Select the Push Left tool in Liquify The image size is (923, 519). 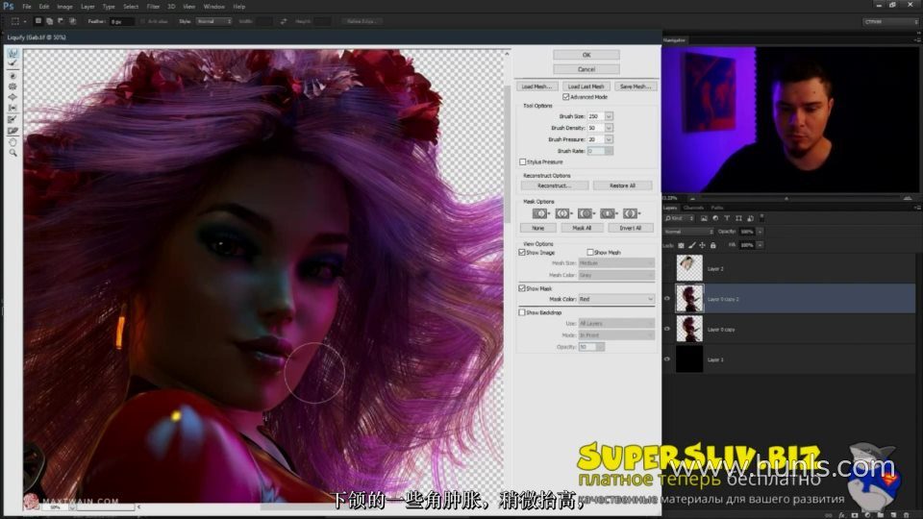(12, 108)
